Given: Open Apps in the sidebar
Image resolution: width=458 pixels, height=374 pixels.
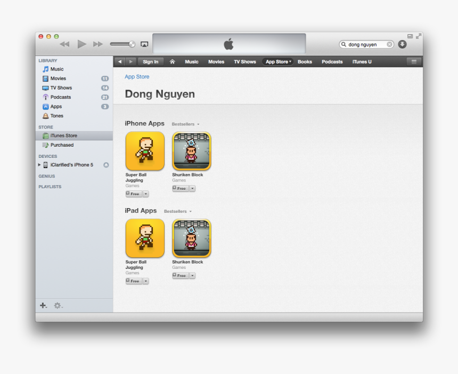Looking at the screenshot, I should point(55,106).
